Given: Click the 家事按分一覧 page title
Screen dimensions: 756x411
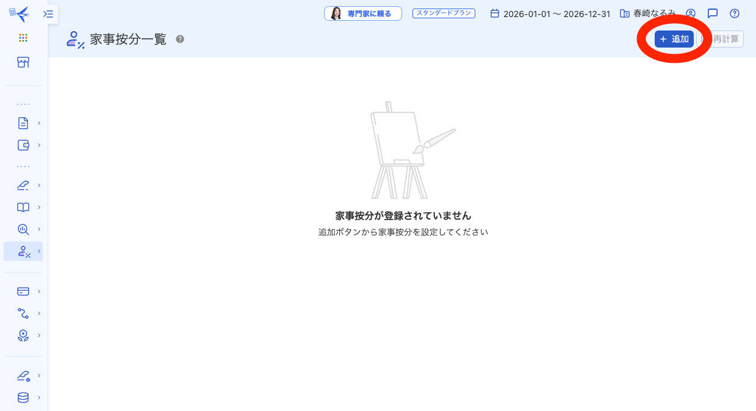Looking at the screenshot, I should [128, 40].
